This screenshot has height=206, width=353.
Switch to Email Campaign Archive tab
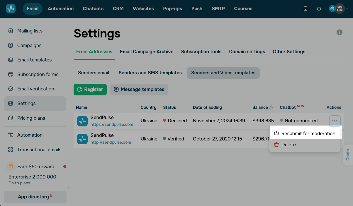tap(147, 52)
